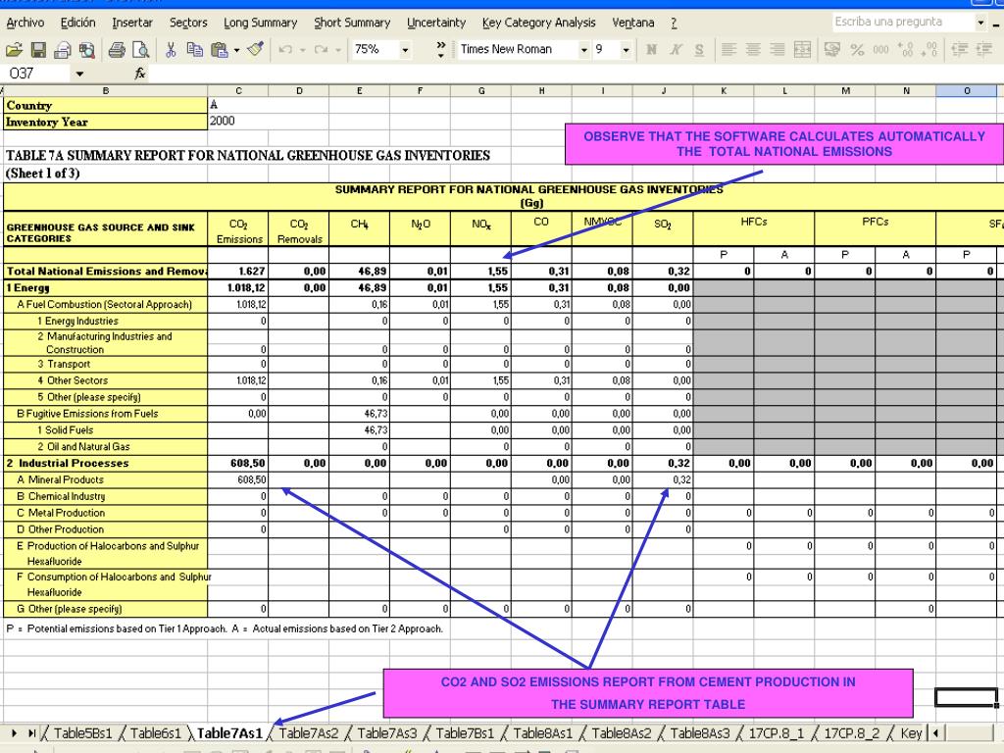
Task: Align text left
Action: pyautogui.click(x=728, y=49)
